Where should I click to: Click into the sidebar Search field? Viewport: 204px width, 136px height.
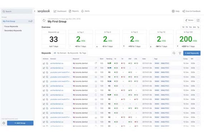click(17, 11)
